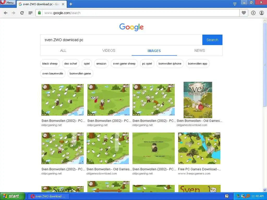Click the oldgamesdownload.com source under cover art
This screenshot has width=267, height=200.
[x=192, y=125]
